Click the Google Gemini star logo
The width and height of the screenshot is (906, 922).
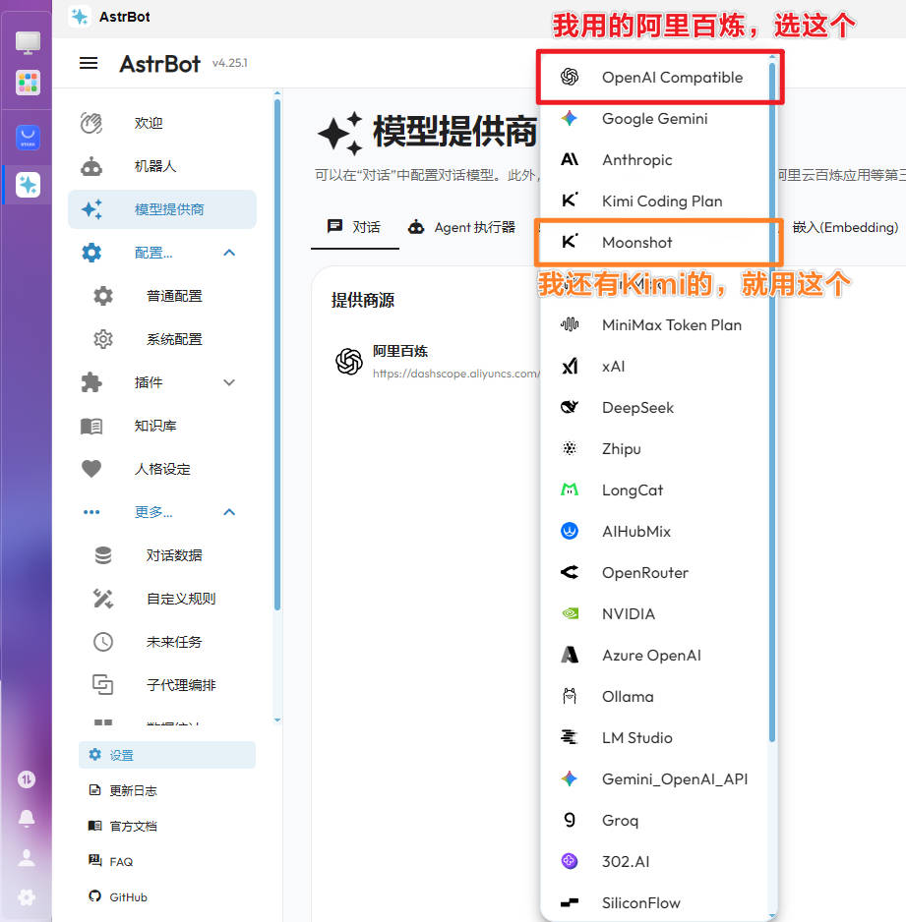click(x=569, y=118)
